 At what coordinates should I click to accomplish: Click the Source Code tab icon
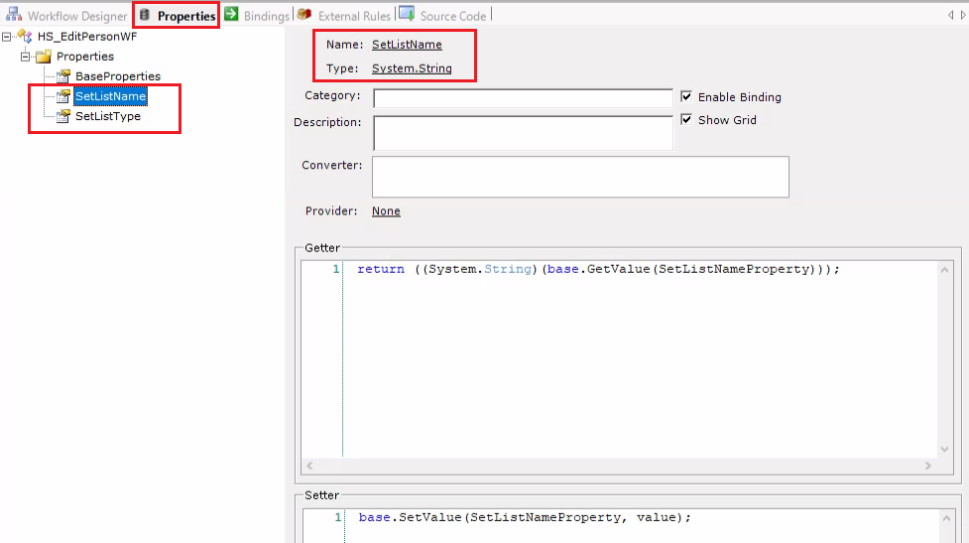coord(407,14)
